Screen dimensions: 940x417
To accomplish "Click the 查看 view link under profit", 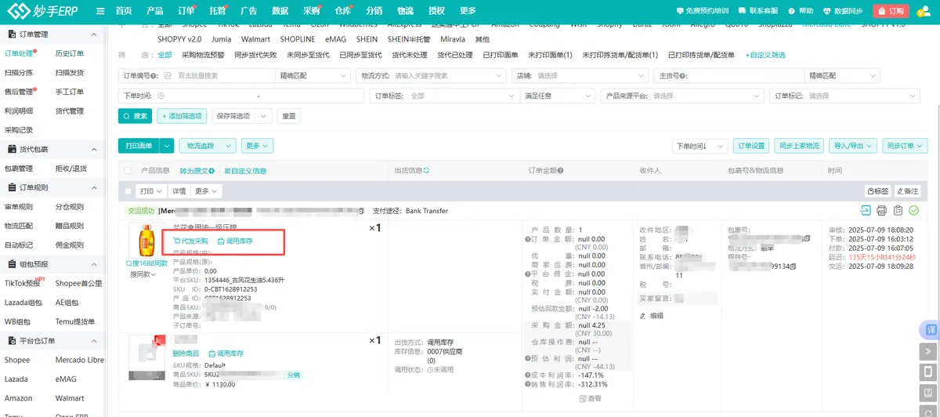I will click(590, 398).
